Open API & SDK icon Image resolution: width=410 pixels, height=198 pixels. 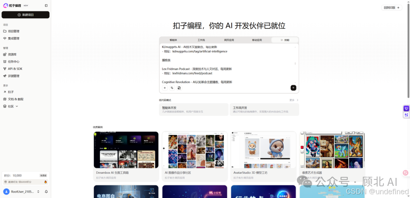pos(5,69)
